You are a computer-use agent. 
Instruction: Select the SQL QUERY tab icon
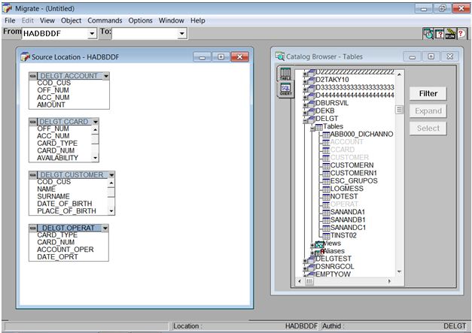click(x=285, y=89)
